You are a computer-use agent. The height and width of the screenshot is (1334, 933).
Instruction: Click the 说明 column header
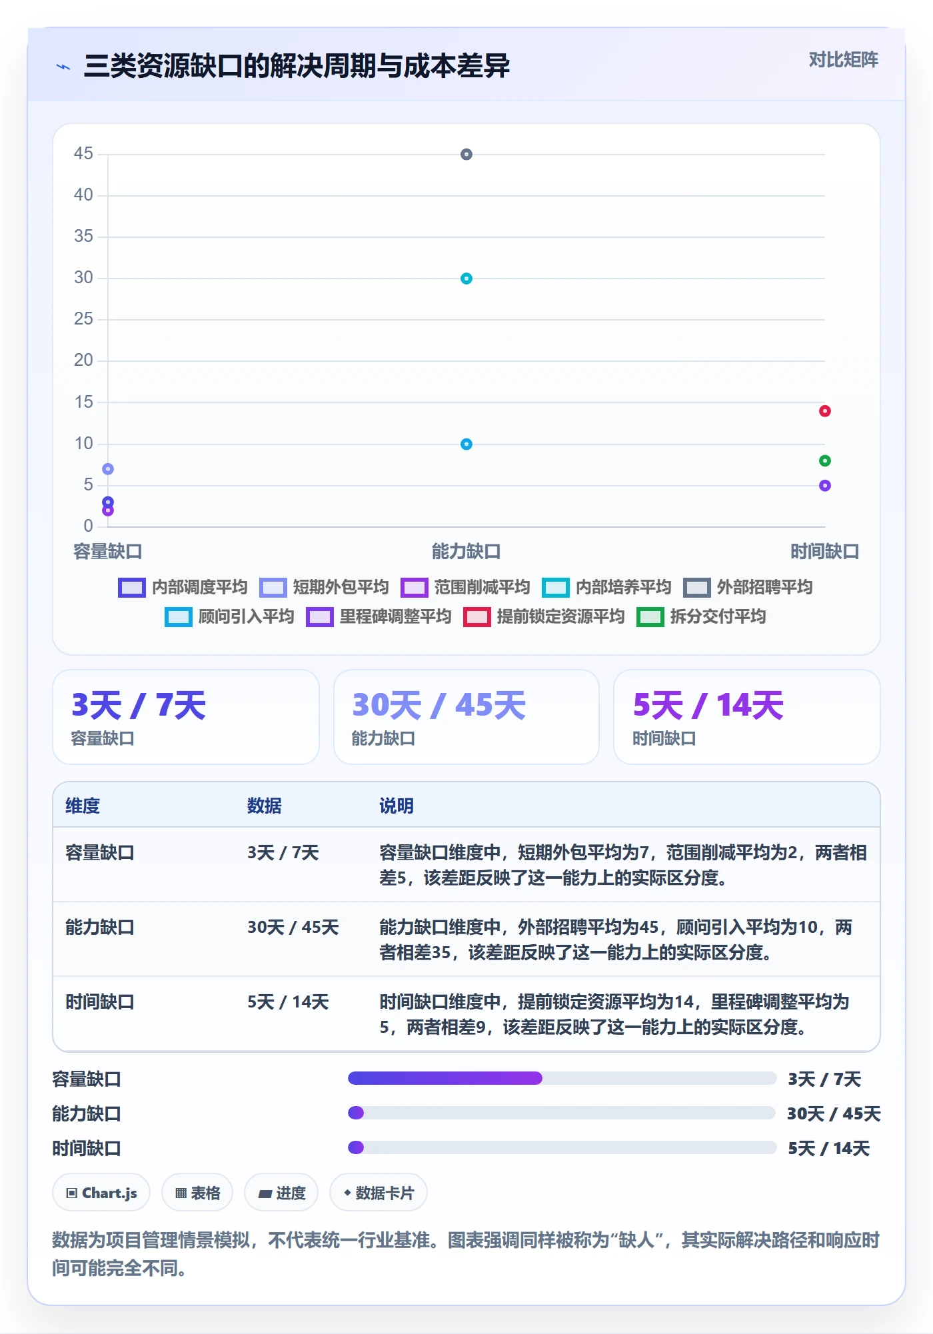click(x=397, y=806)
